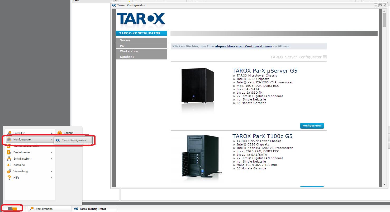Click the server icon beside TAROX Server Konfigurator heading
Image resolution: width=390 pixels, height=212 pixels.
[325, 57]
